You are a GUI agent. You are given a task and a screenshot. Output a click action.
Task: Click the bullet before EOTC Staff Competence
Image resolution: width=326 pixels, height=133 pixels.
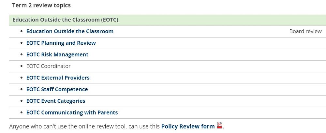(x=22, y=89)
